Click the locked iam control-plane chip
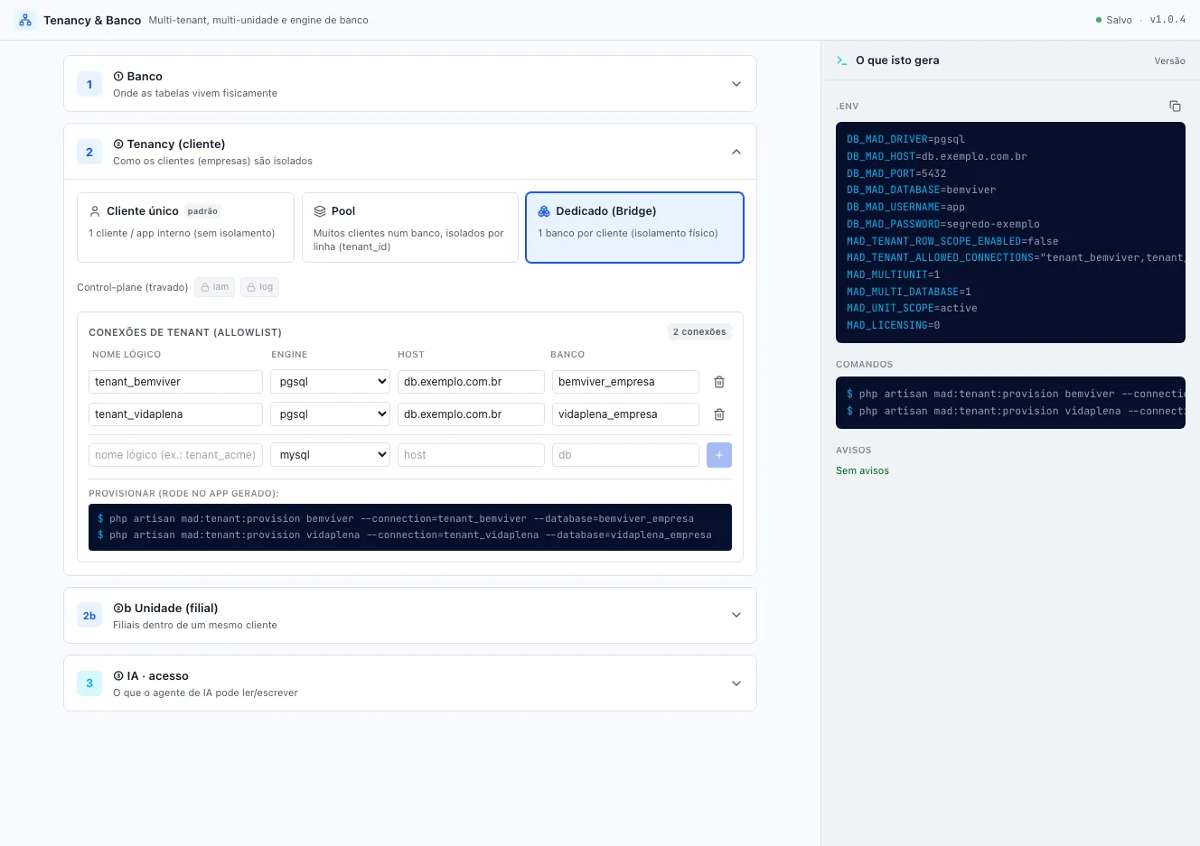 (x=215, y=287)
